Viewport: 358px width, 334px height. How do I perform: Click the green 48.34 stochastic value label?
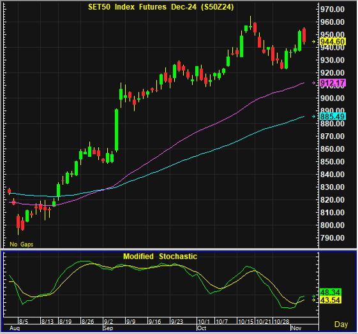point(330,292)
